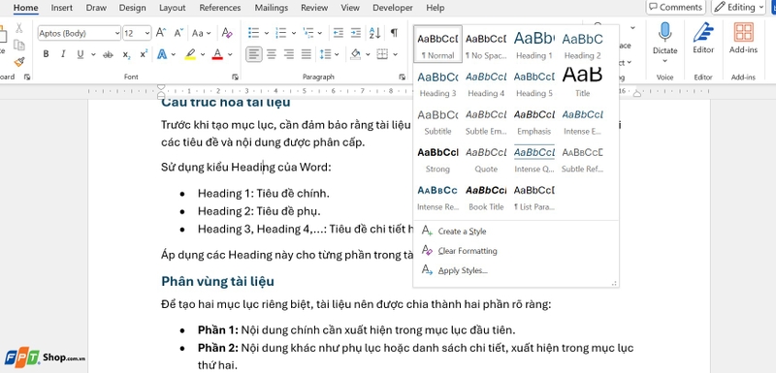776x373 pixels.
Task: Toggle Subscript formatting
Action: 126,54
